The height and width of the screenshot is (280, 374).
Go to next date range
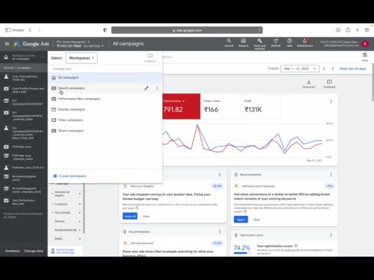332,69
